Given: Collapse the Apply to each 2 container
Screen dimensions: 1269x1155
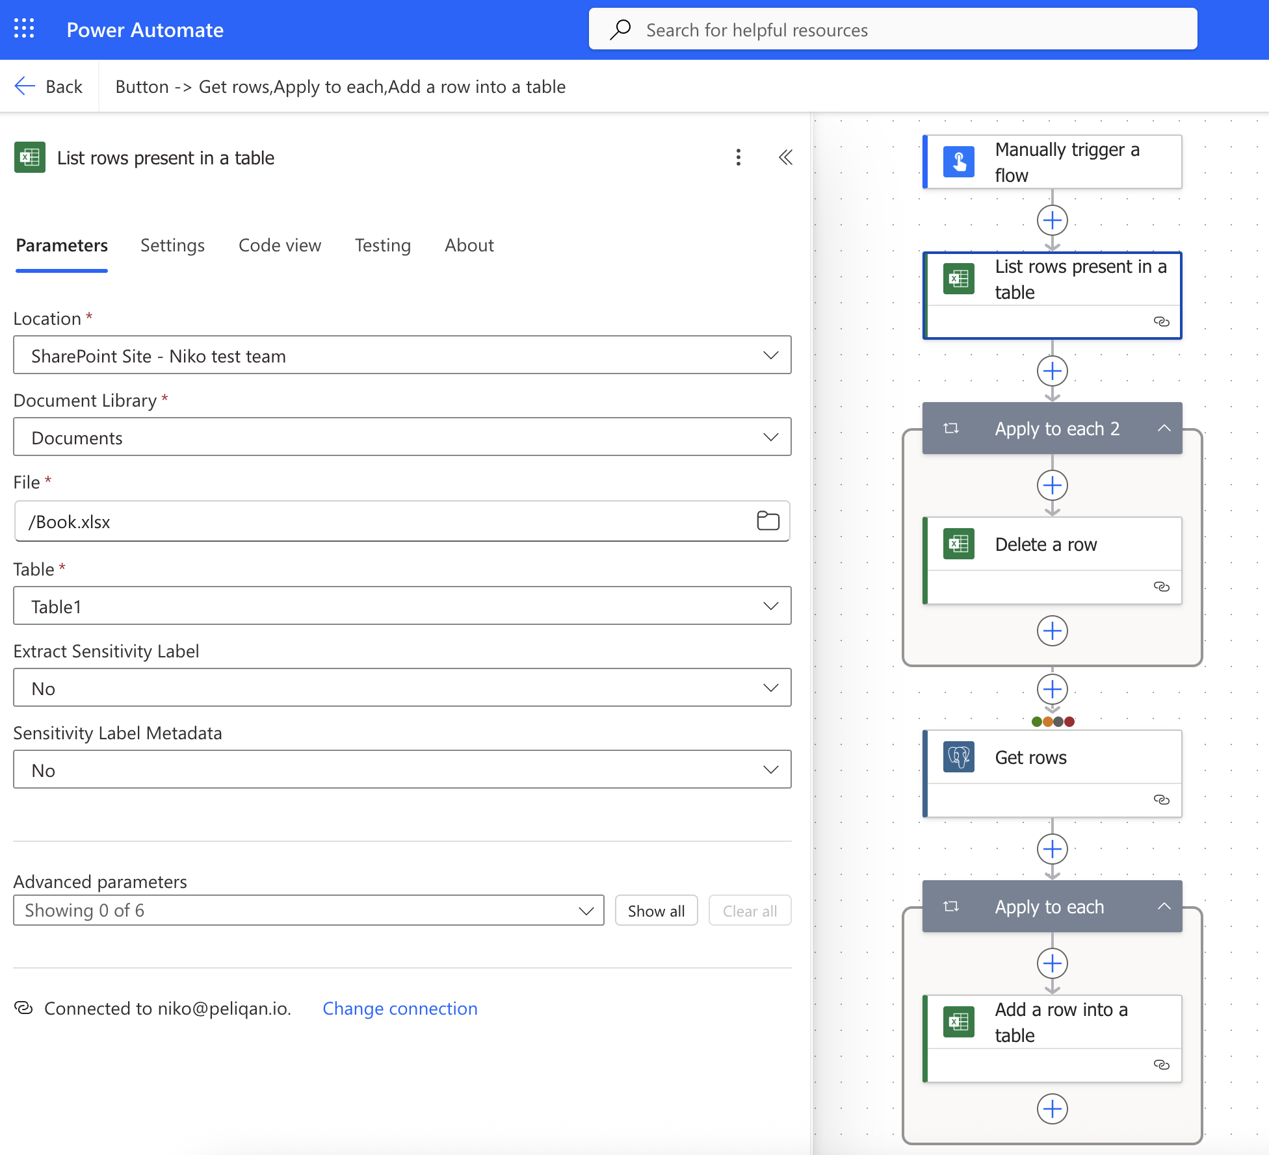Looking at the screenshot, I should (x=1164, y=429).
